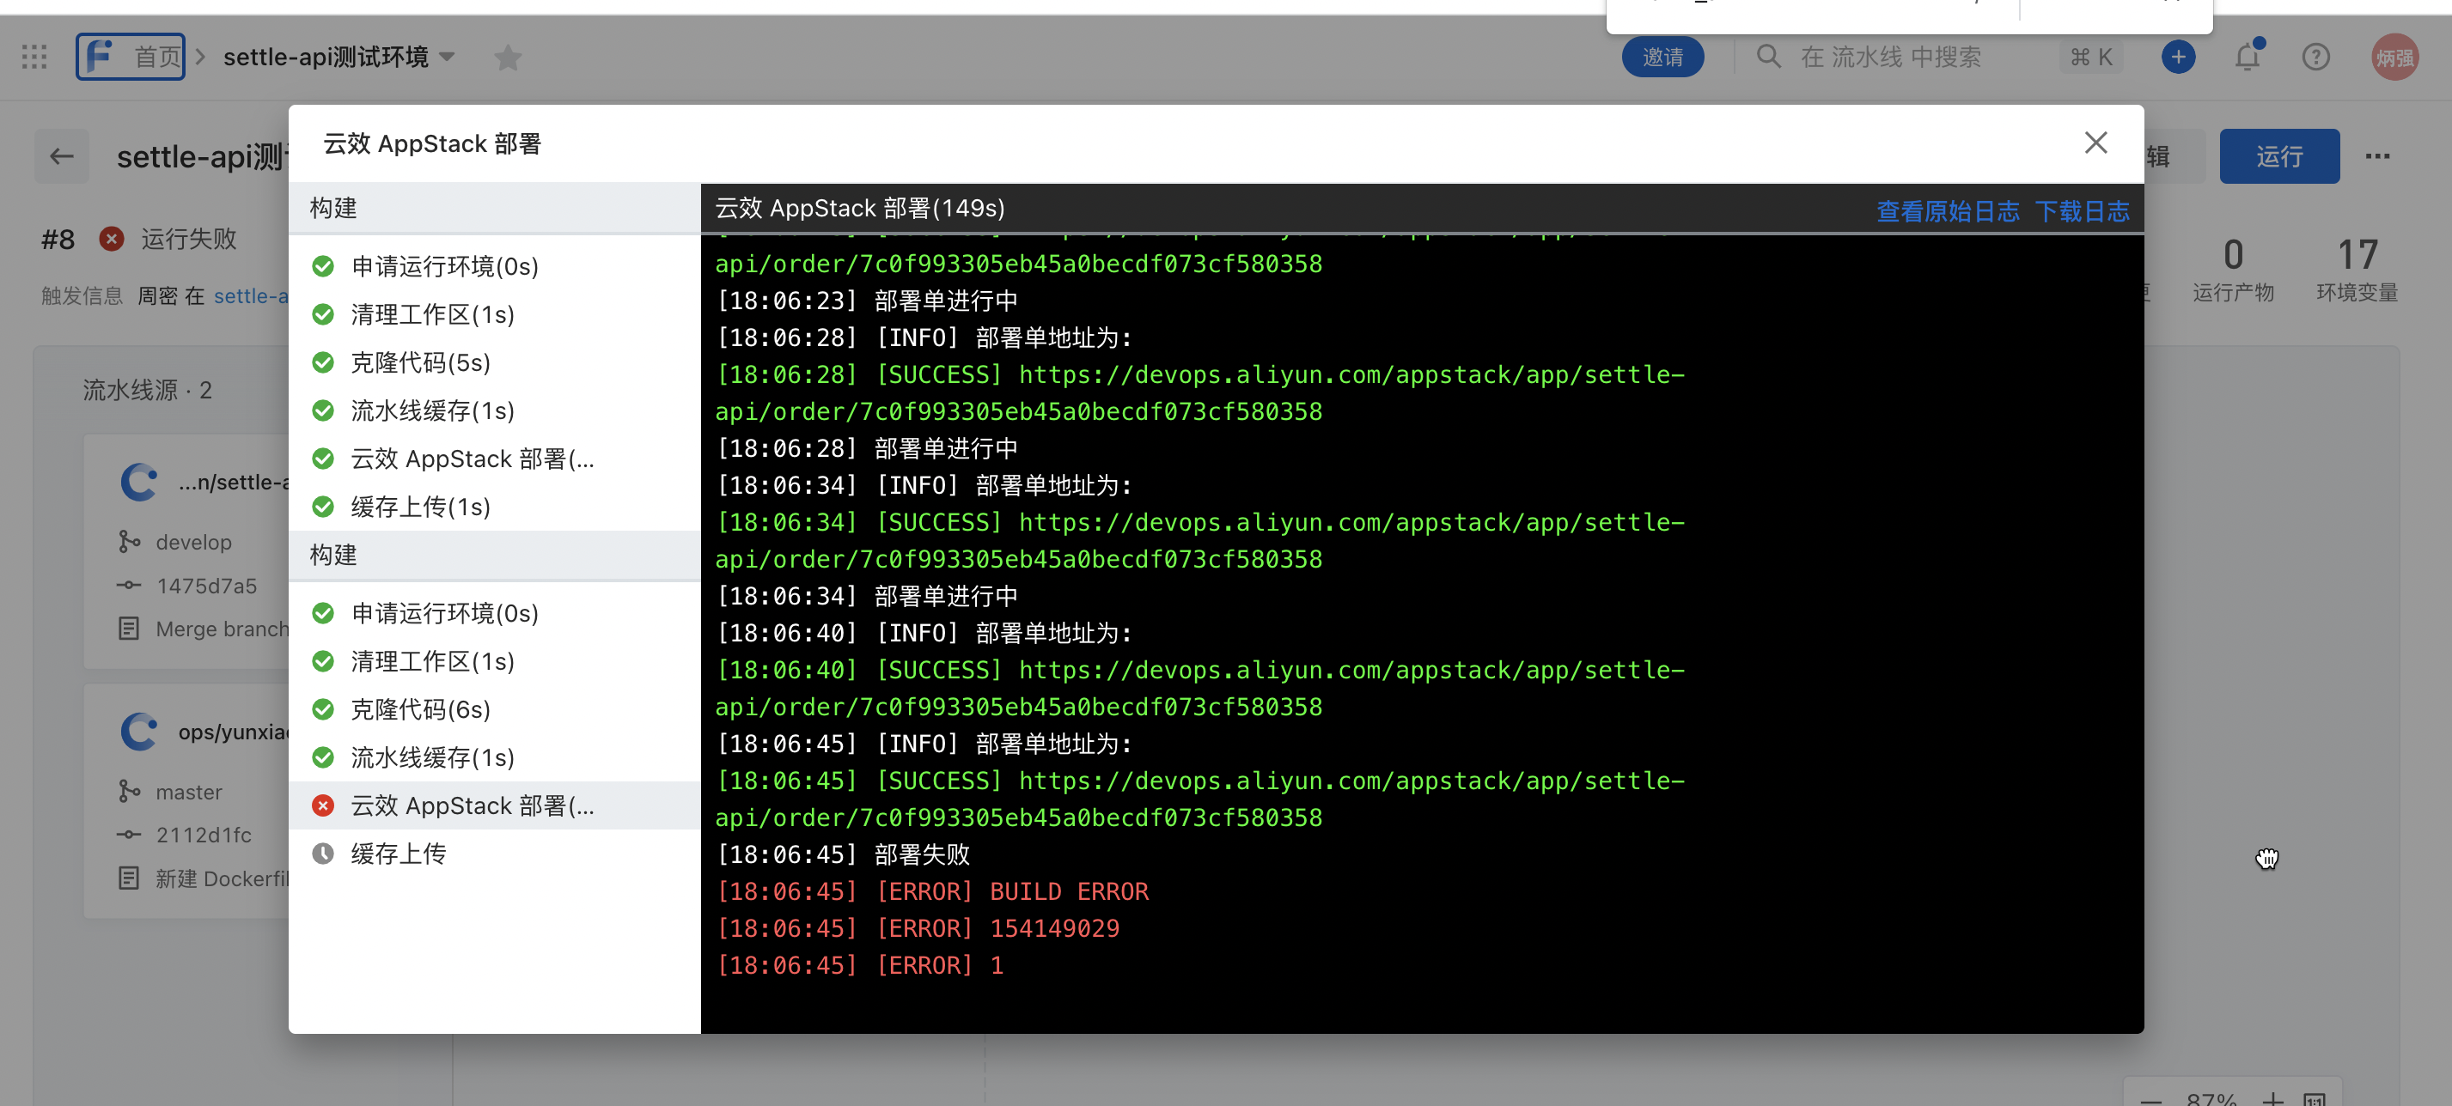Star the settle-api pipeline as favorite

(509, 58)
